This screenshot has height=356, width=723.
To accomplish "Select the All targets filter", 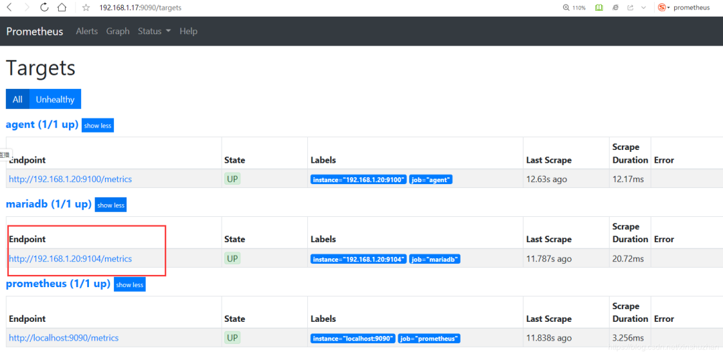I will click(x=17, y=99).
